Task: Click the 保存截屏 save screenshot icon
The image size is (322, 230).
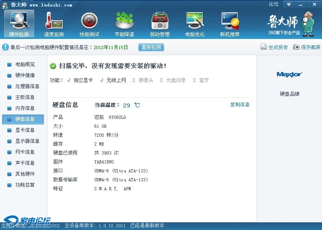Action: coord(296,47)
